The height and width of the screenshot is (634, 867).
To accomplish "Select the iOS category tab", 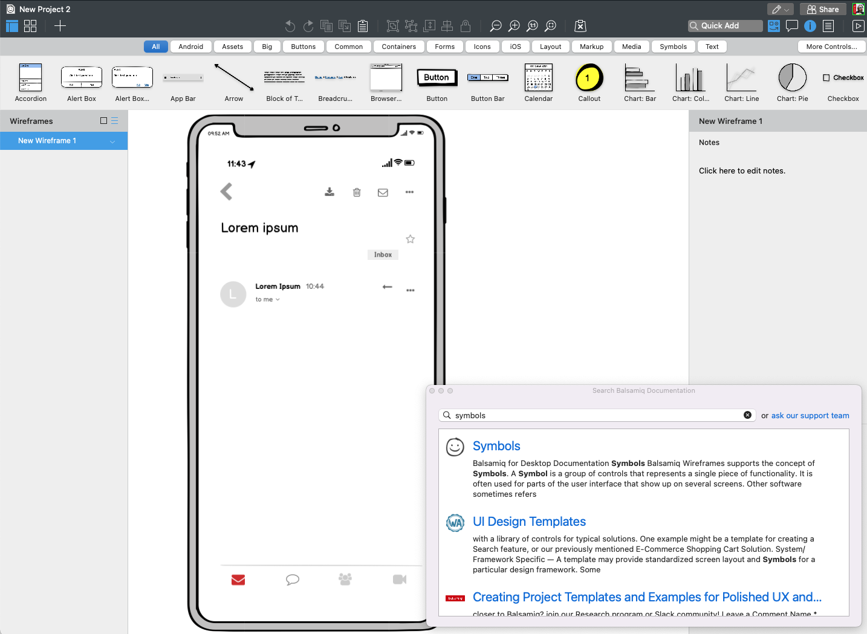I will (x=515, y=47).
